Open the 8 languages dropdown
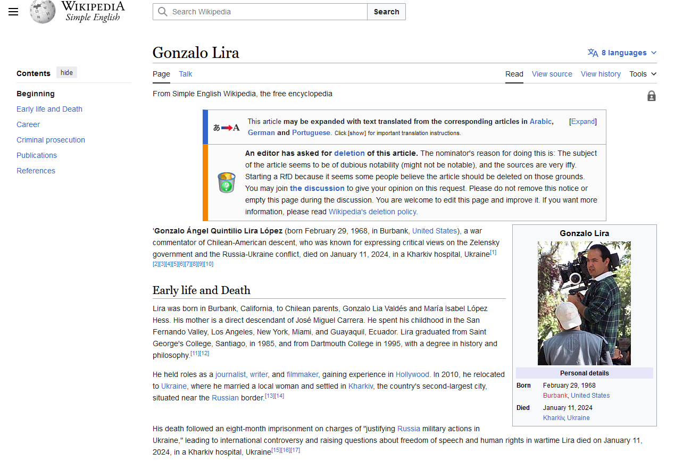 [622, 53]
